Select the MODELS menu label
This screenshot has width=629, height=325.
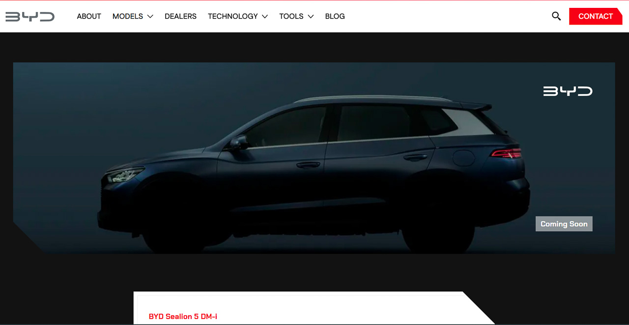click(x=128, y=16)
